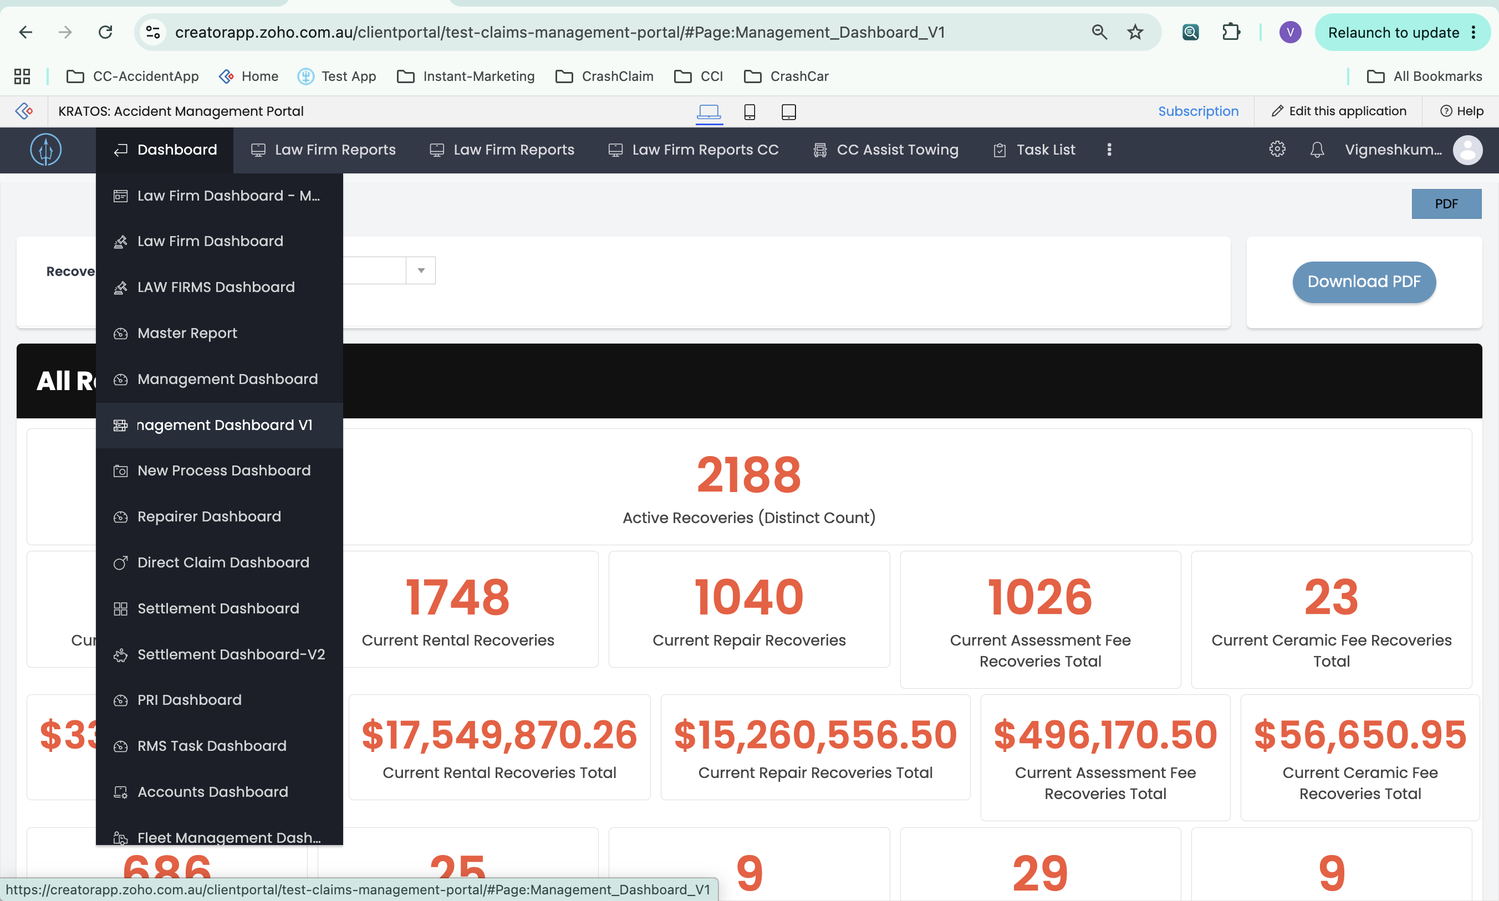The image size is (1499, 901).
Task: Open CrashCar bookmark folder
Action: pos(786,76)
